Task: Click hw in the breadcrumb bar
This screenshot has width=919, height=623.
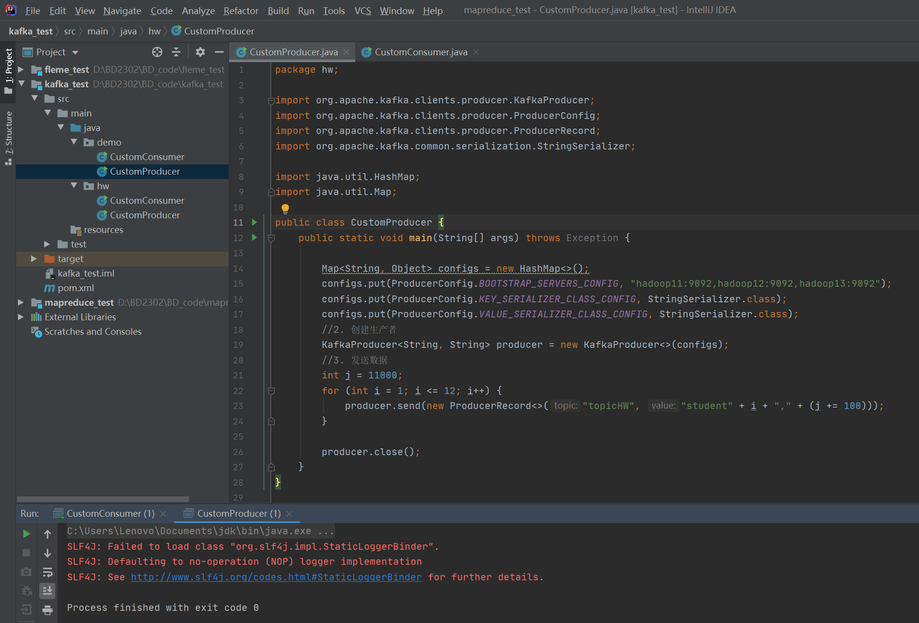Action: [x=154, y=31]
